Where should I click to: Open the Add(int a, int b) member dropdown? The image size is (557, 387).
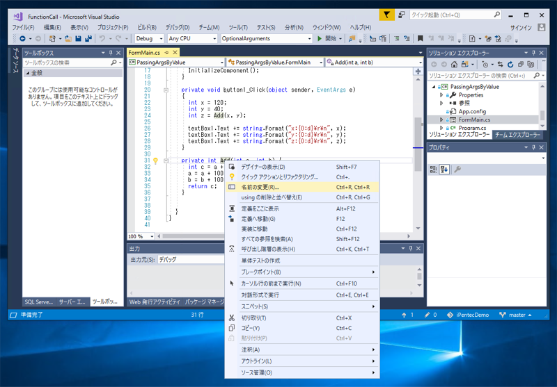point(375,63)
